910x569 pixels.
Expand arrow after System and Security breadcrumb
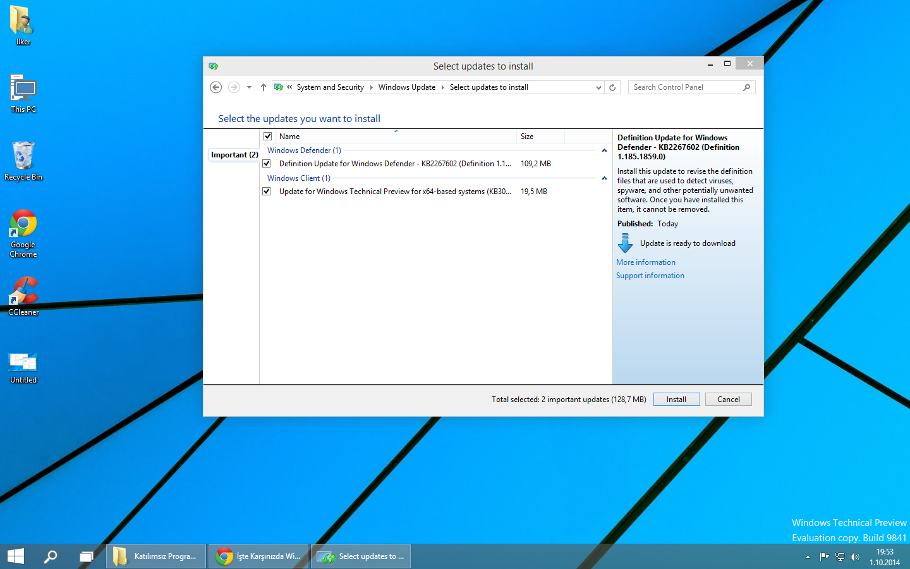click(x=372, y=87)
